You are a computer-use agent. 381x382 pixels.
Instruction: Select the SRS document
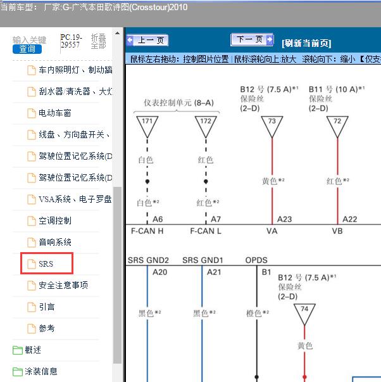[47, 264]
